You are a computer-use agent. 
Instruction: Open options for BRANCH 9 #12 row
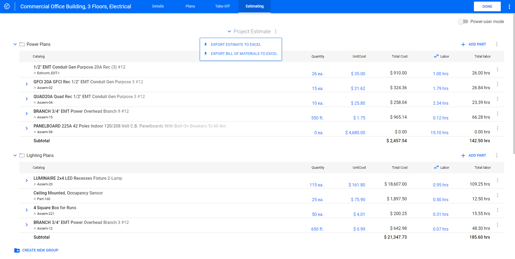coord(498,114)
